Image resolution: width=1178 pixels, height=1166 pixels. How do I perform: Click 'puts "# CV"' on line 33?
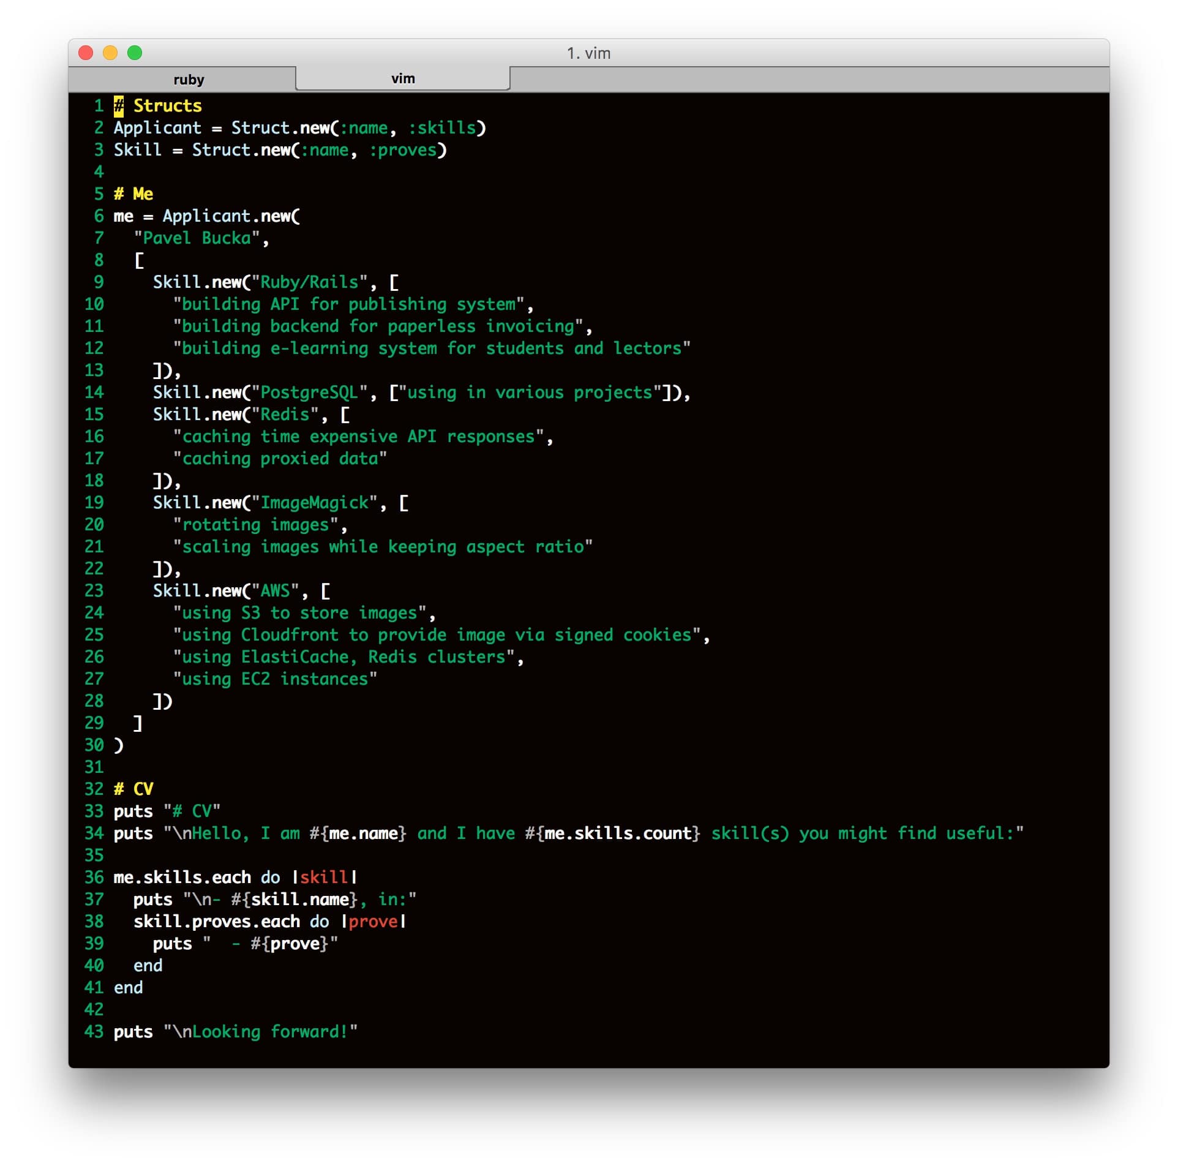tap(167, 811)
